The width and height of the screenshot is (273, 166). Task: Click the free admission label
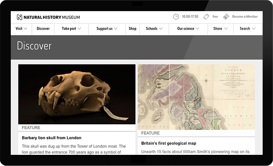[x=215, y=17]
